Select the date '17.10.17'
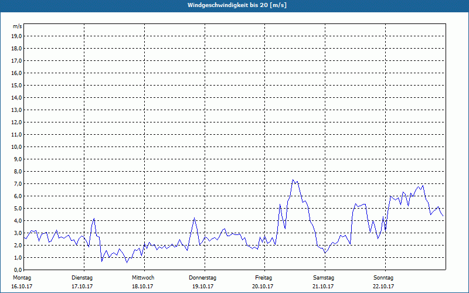 tap(82, 287)
